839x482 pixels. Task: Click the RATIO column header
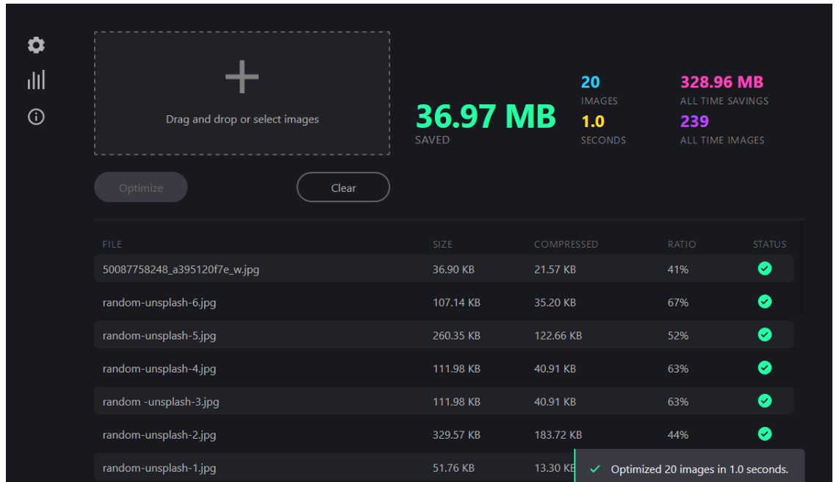(681, 245)
